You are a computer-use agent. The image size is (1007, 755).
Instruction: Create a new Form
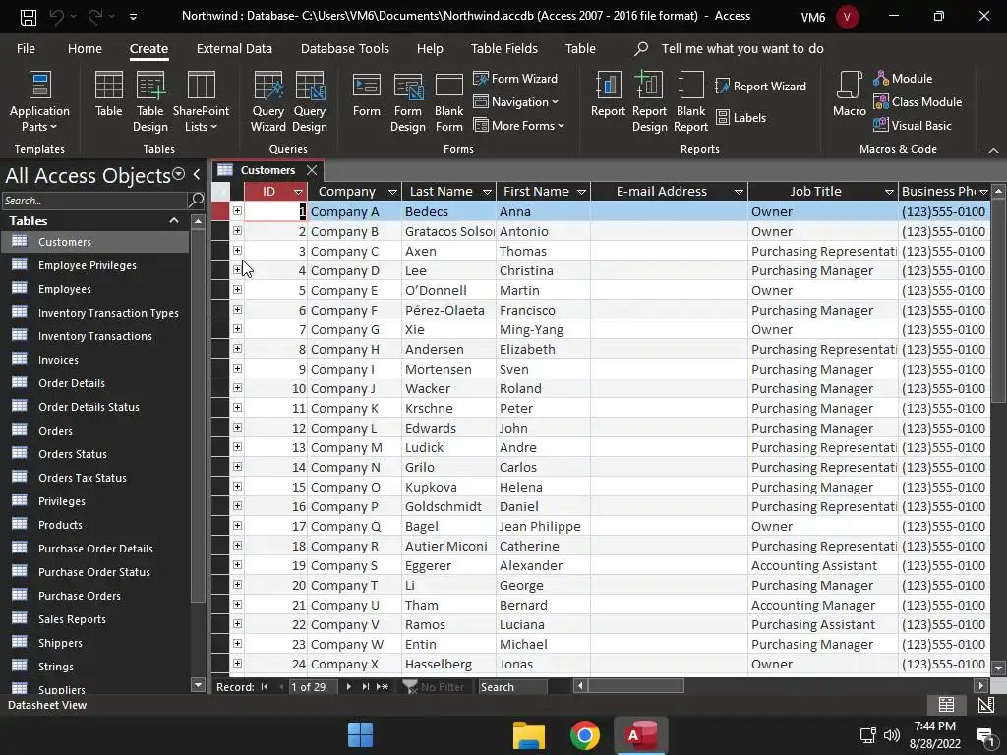(367, 94)
